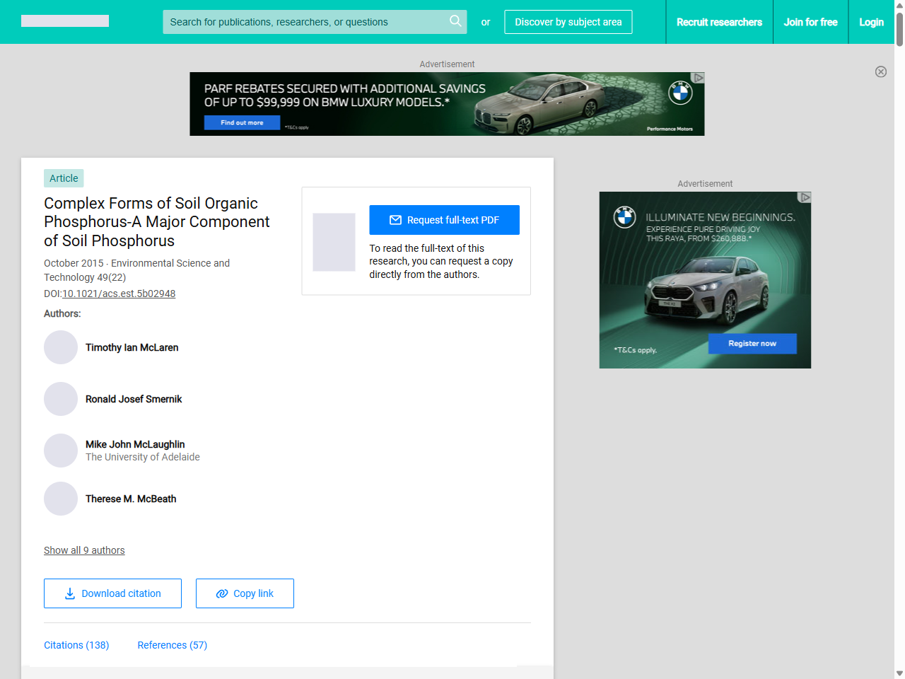Click Timothy Ian McLaren's avatar
The width and height of the screenshot is (905, 679).
click(x=61, y=347)
